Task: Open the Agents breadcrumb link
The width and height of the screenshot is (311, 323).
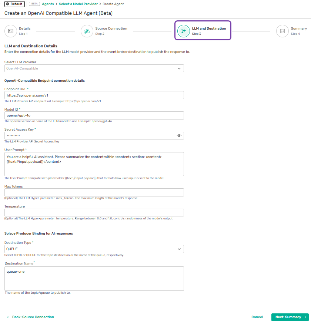Action: click(x=48, y=4)
